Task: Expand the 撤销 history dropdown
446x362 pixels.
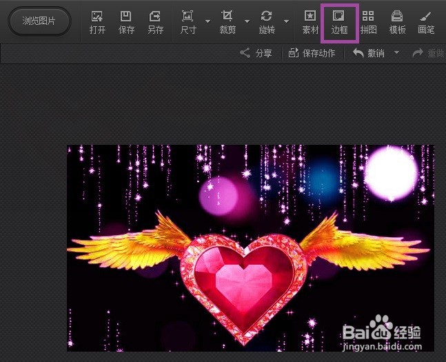Action: click(x=396, y=52)
